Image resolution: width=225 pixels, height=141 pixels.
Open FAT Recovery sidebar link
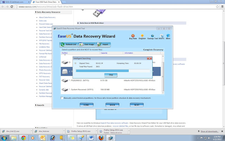[44, 77]
